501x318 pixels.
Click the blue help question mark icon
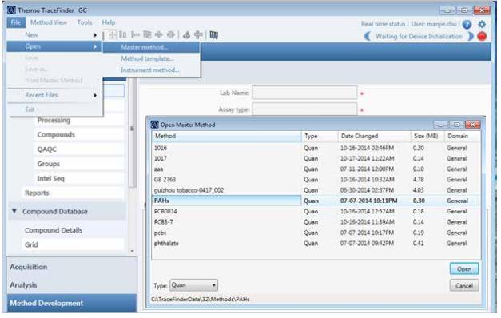467,25
